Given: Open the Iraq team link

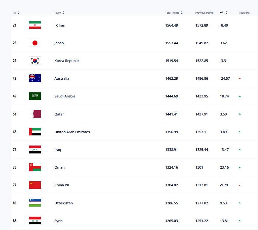Looking at the screenshot, I should (58, 150).
